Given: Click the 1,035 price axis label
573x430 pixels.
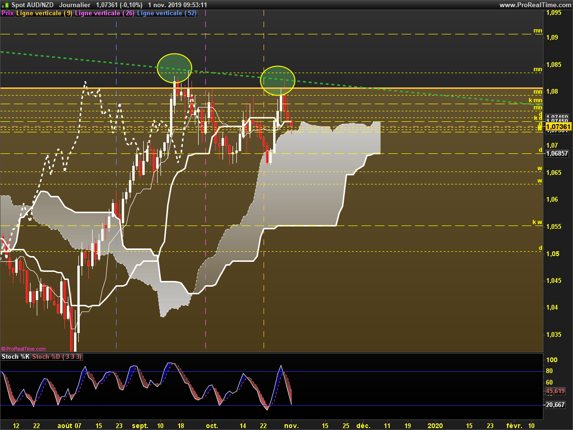Looking at the screenshot, I should click(554, 334).
